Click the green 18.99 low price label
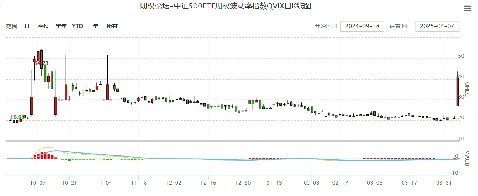This screenshot has width=478, height=196. 17,117
